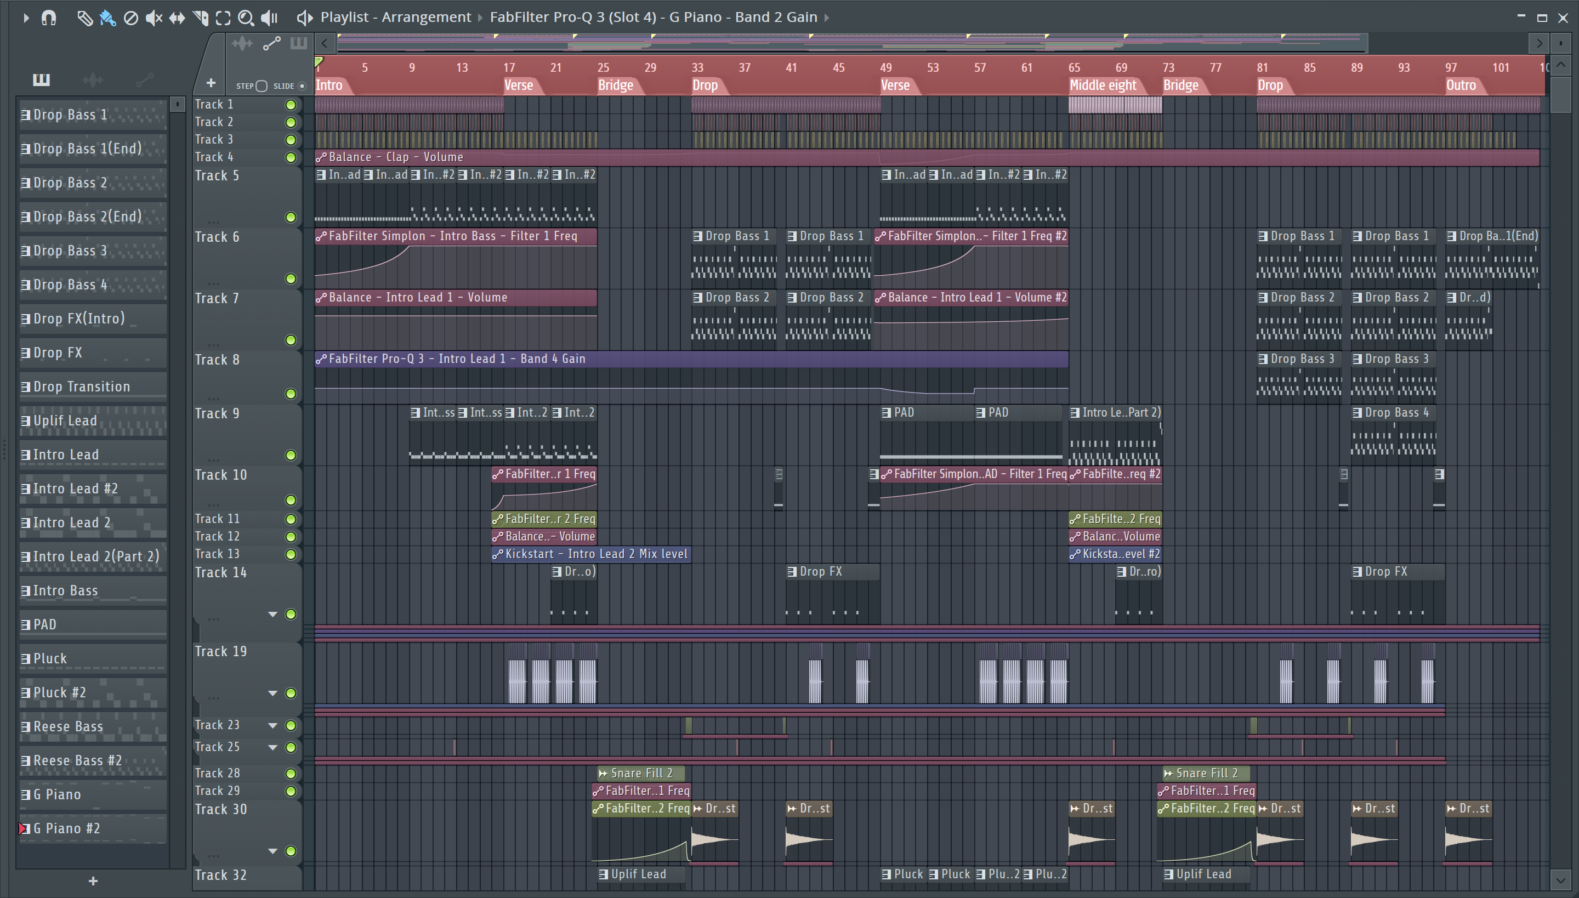Expand the Track 14 group arrow
1579x898 pixels.
(x=272, y=614)
